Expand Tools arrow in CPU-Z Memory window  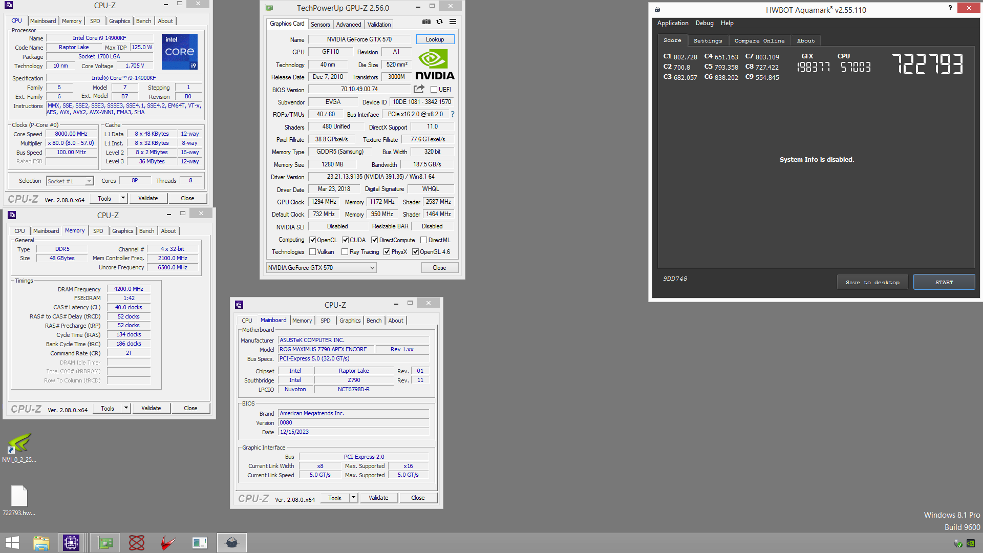[126, 408]
